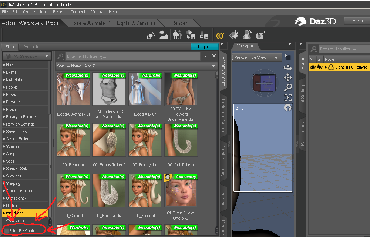Click the figures toolbar icon
370x237 pixels.
click(177, 34)
